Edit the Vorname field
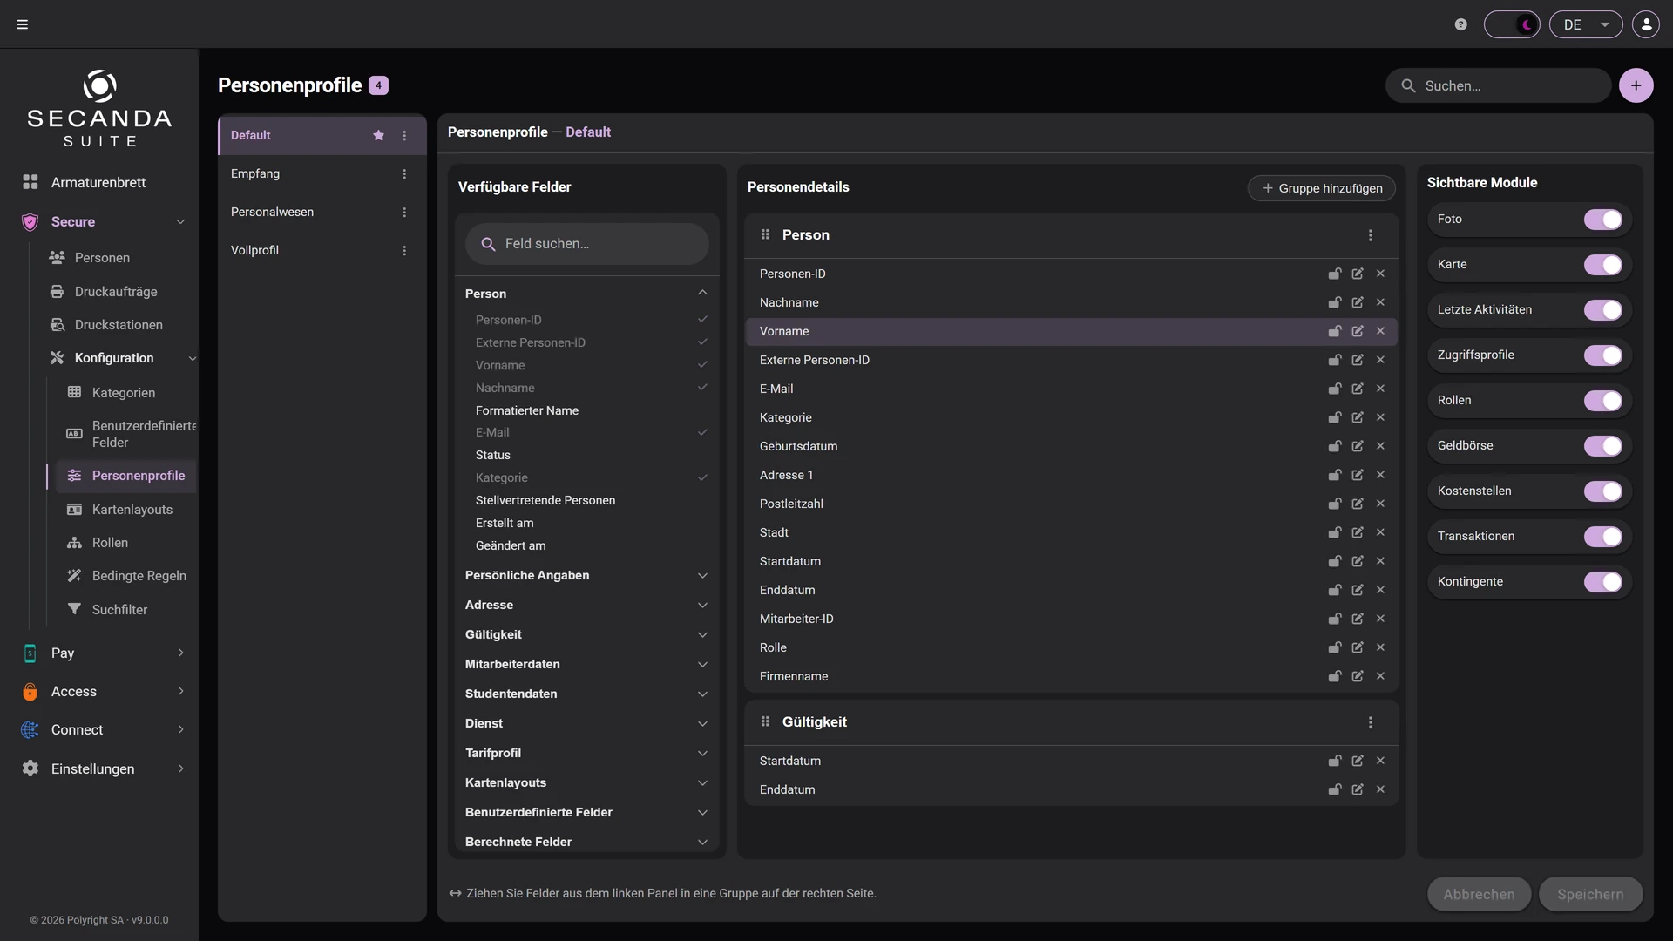The height and width of the screenshot is (941, 1673). tap(1358, 331)
